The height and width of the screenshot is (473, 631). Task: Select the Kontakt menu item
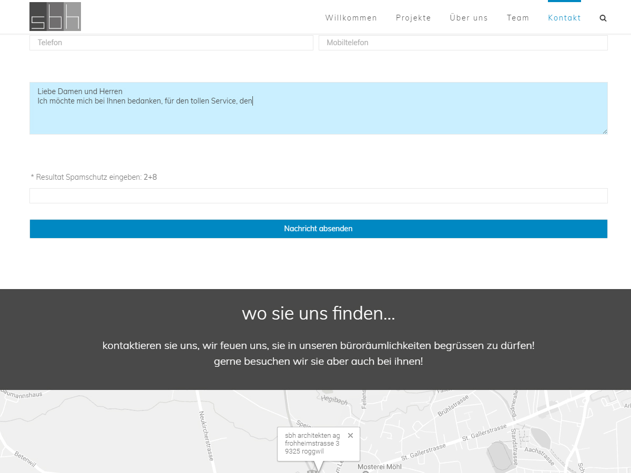tap(564, 18)
